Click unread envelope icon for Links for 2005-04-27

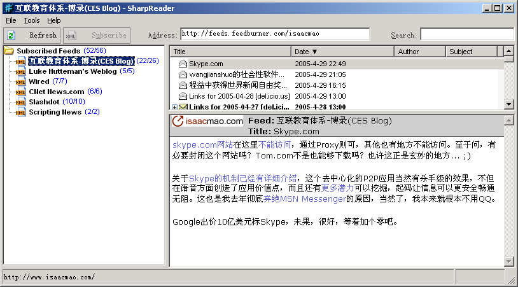tap(183, 107)
